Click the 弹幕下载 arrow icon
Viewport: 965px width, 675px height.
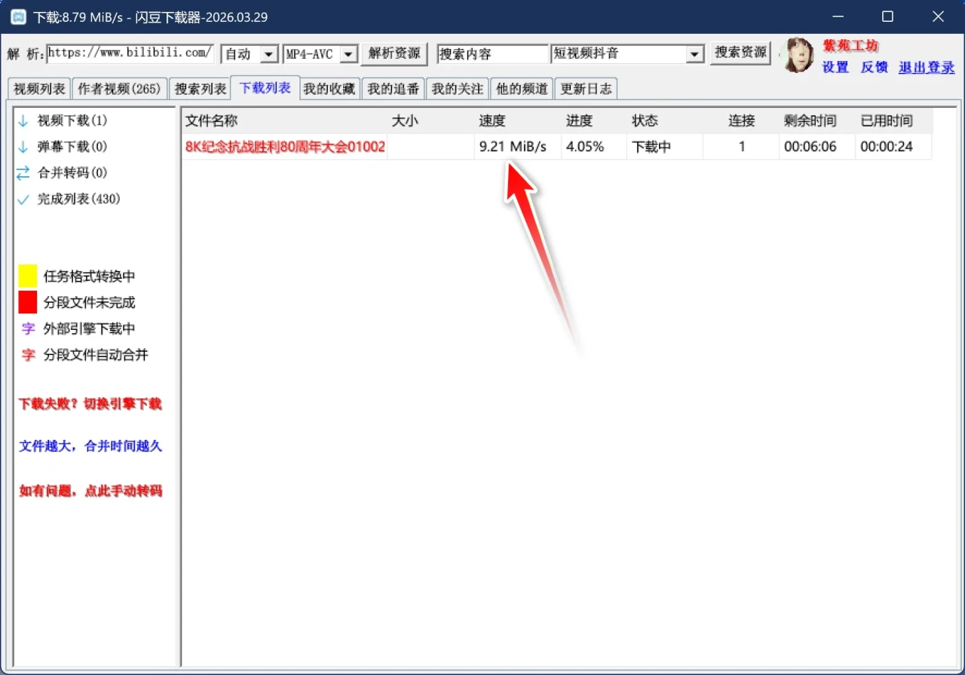pyautogui.click(x=23, y=147)
